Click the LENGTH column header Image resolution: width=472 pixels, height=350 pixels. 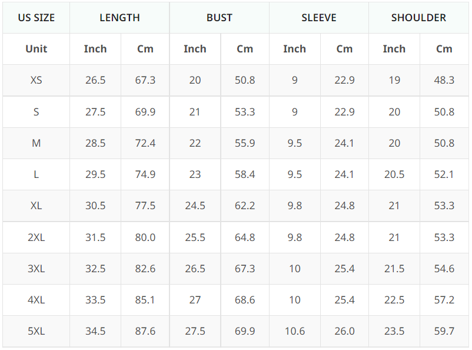click(x=119, y=18)
